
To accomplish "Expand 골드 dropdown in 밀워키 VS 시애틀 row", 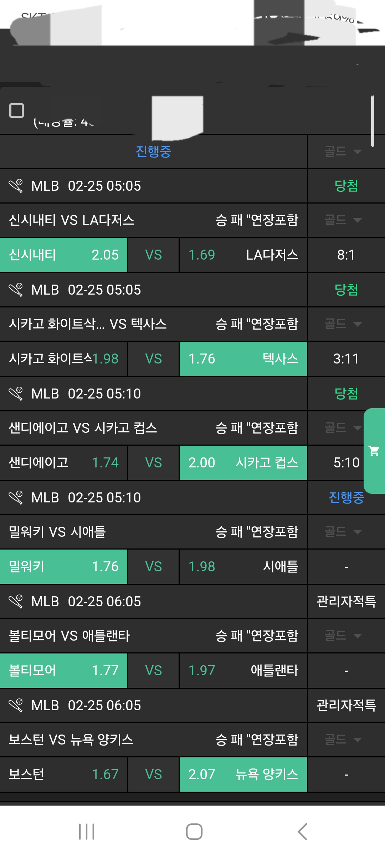I will pyautogui.click(x=343, y=532).
